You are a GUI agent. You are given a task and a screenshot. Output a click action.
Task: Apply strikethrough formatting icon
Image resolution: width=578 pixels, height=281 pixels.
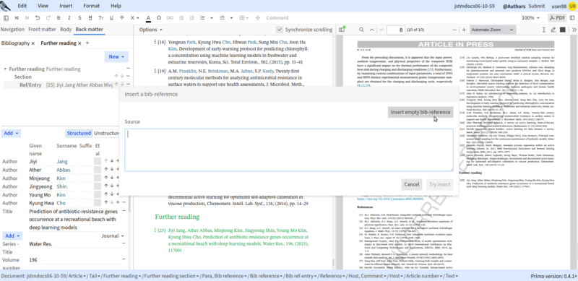click(x=121, y=18)
